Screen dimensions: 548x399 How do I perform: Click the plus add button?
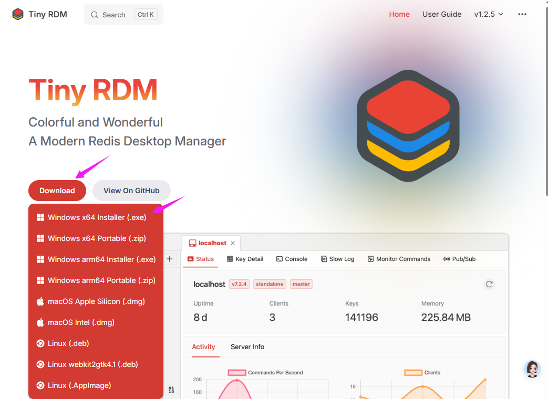click(x=170, y=259)
